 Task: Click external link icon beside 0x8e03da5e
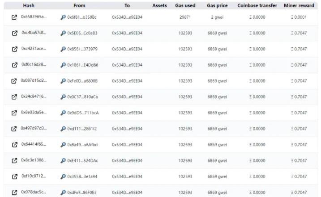(x=14, y=113)
